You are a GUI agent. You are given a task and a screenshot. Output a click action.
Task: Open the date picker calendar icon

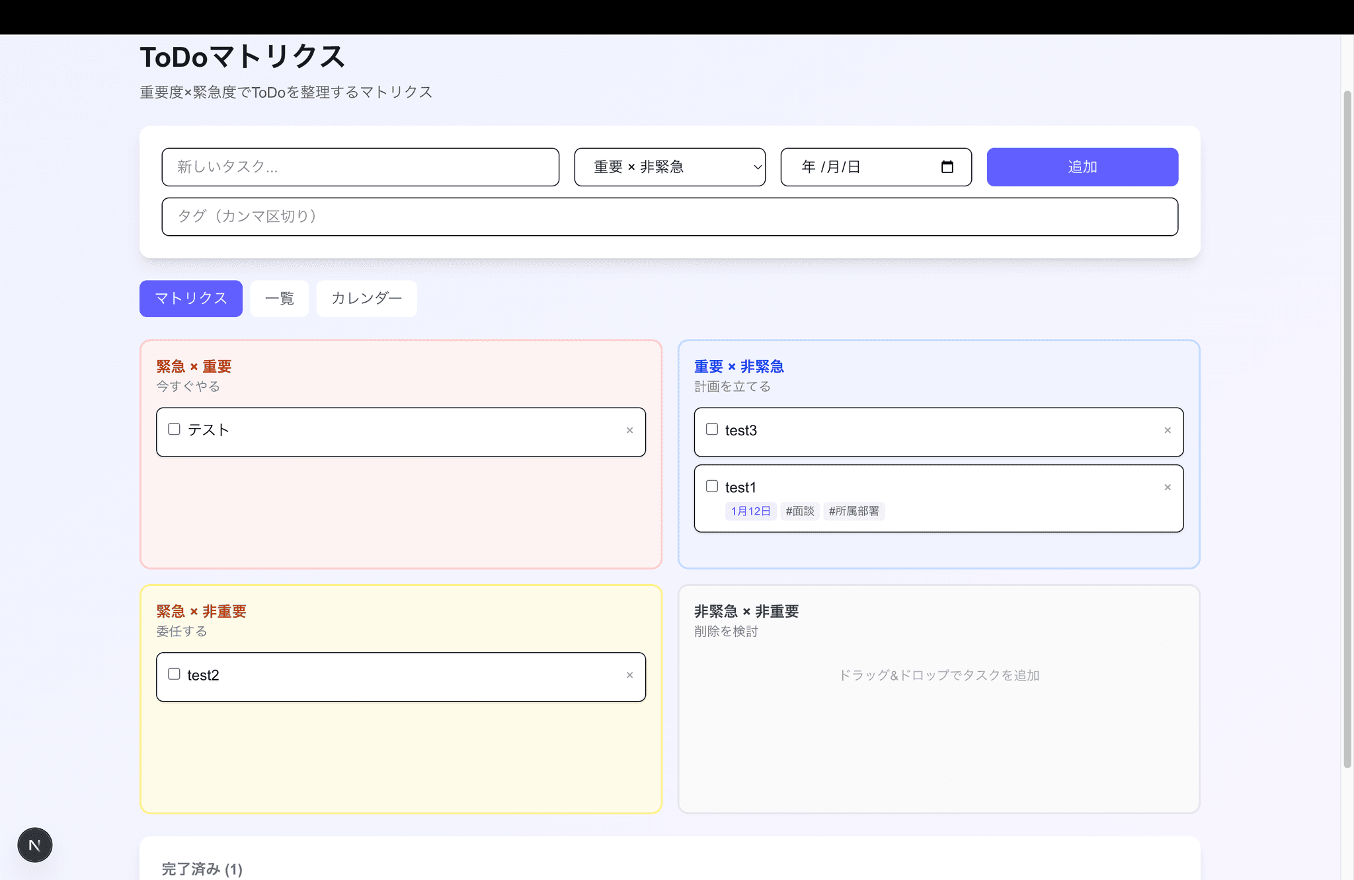tap(948, 166)
